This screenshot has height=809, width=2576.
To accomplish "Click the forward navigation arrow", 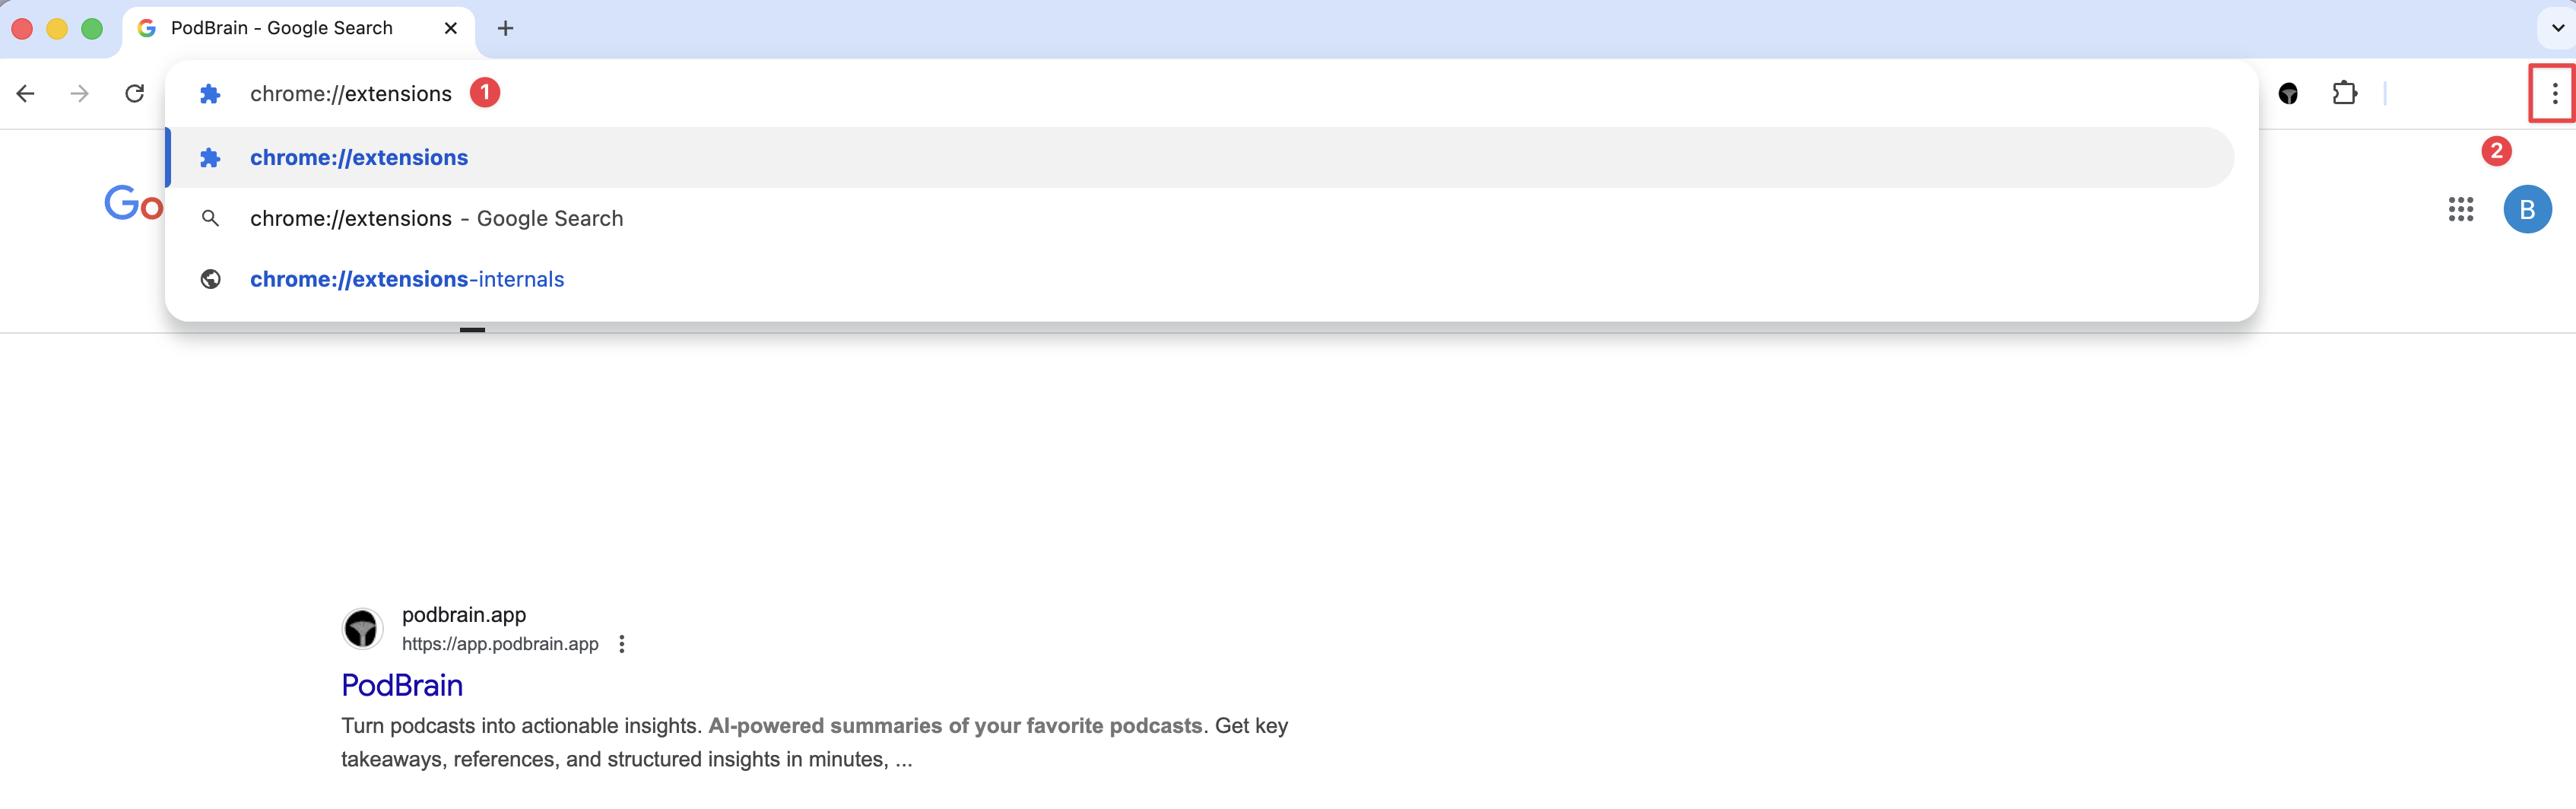I will [80, 94].
